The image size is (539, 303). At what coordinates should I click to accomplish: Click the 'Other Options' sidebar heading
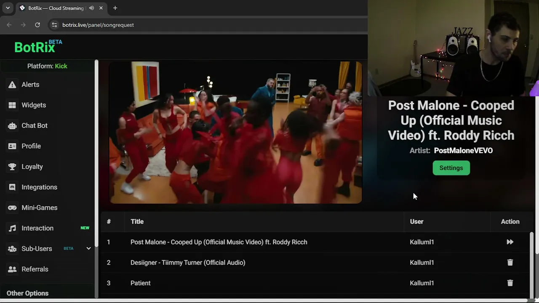tap(27, 293)
